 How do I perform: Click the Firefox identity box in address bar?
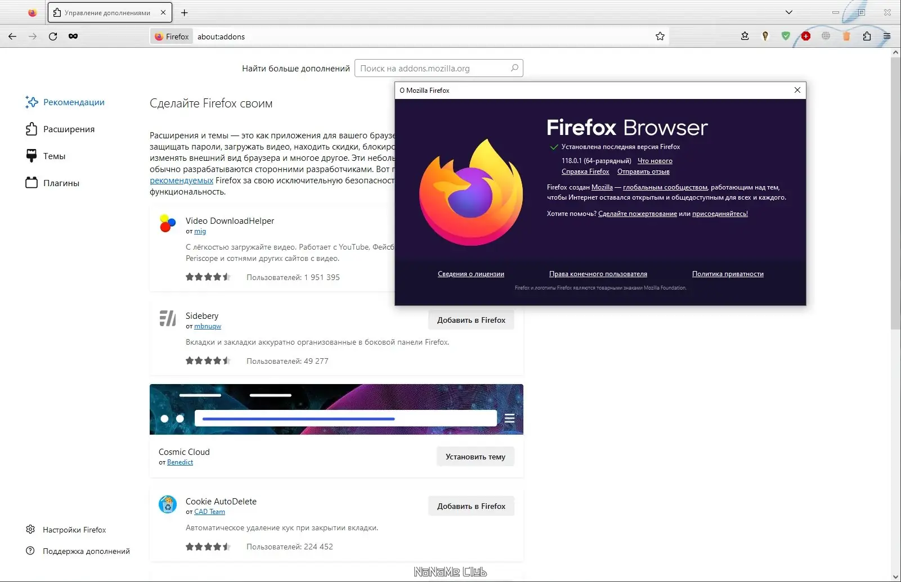pos(172,37)
